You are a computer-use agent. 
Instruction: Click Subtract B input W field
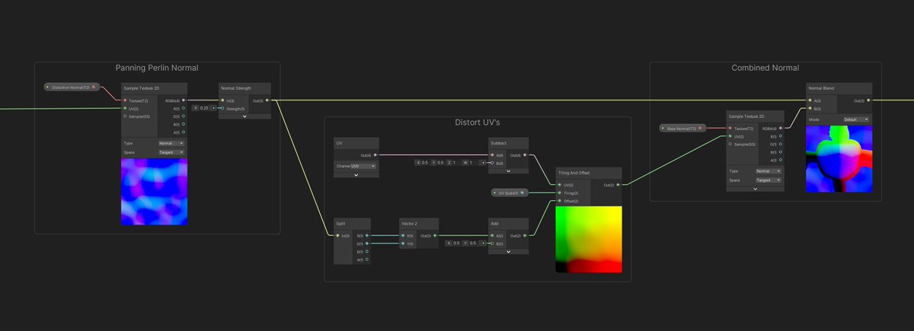473,162
